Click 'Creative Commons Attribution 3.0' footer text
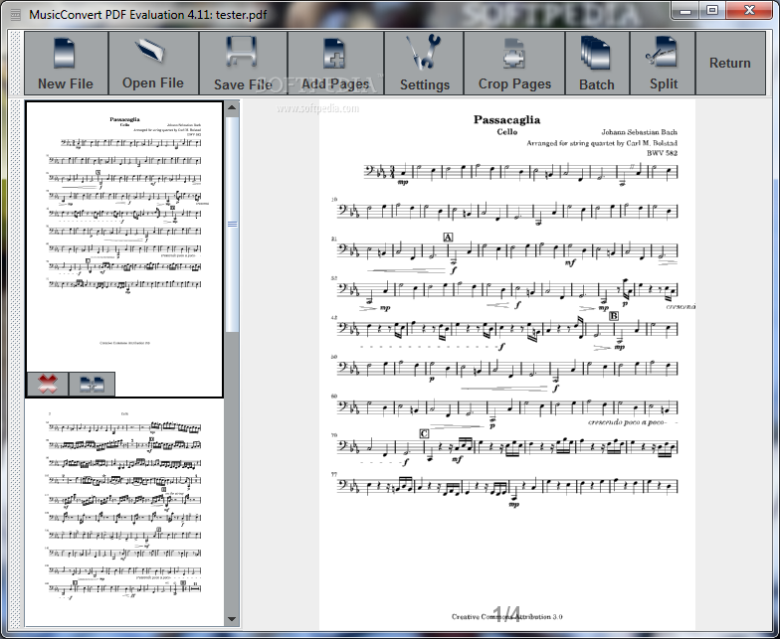 pyautogui.click(x=507, y=616)
